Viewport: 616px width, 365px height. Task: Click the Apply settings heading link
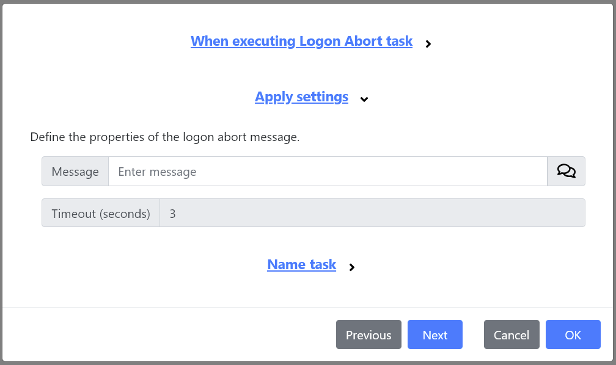point(301,96)
